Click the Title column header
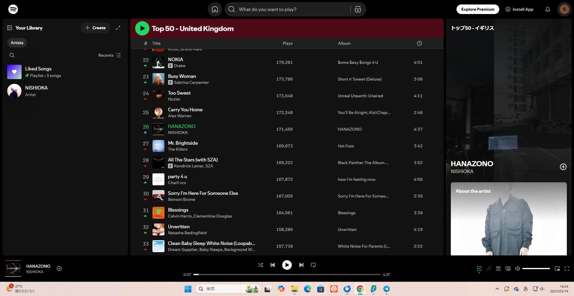The width and height of the screenshot is (574, 296). coord(156,43)
